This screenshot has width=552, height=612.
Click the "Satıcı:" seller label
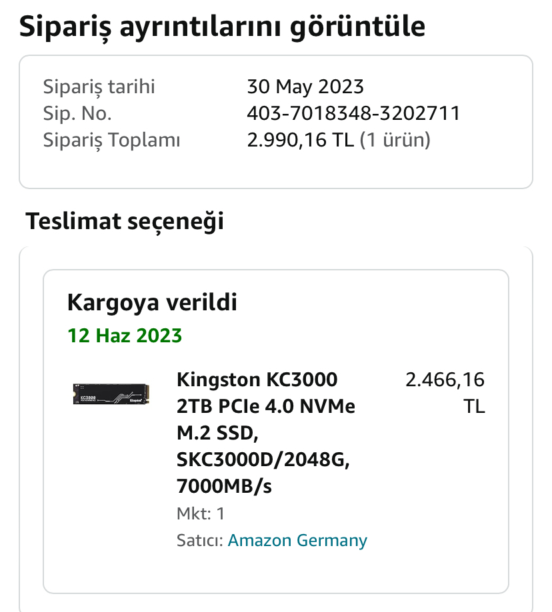(200, 540)
